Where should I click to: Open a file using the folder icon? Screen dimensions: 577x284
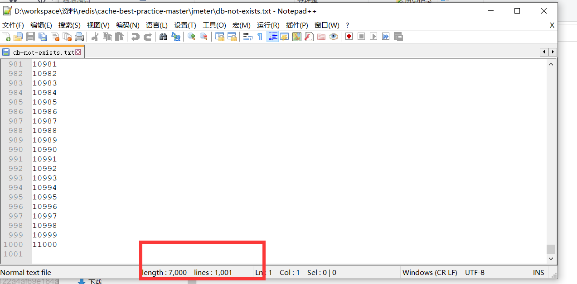[x=18, y=37]
